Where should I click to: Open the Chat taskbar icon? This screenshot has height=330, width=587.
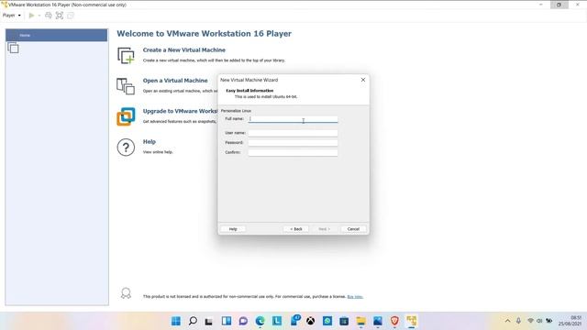(x=243, y=321)
